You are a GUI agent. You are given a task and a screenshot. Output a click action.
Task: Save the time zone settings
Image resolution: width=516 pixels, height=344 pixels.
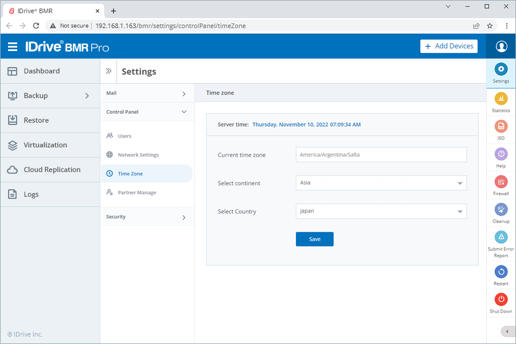[315, 239]
